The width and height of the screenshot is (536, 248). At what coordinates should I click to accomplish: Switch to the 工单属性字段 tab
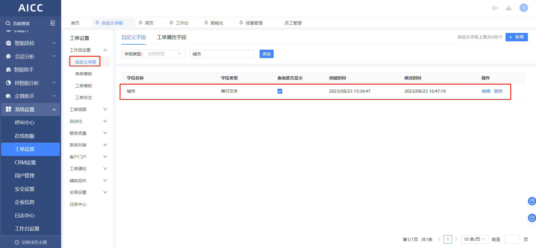pyautogui.click(x=172, y=37)
